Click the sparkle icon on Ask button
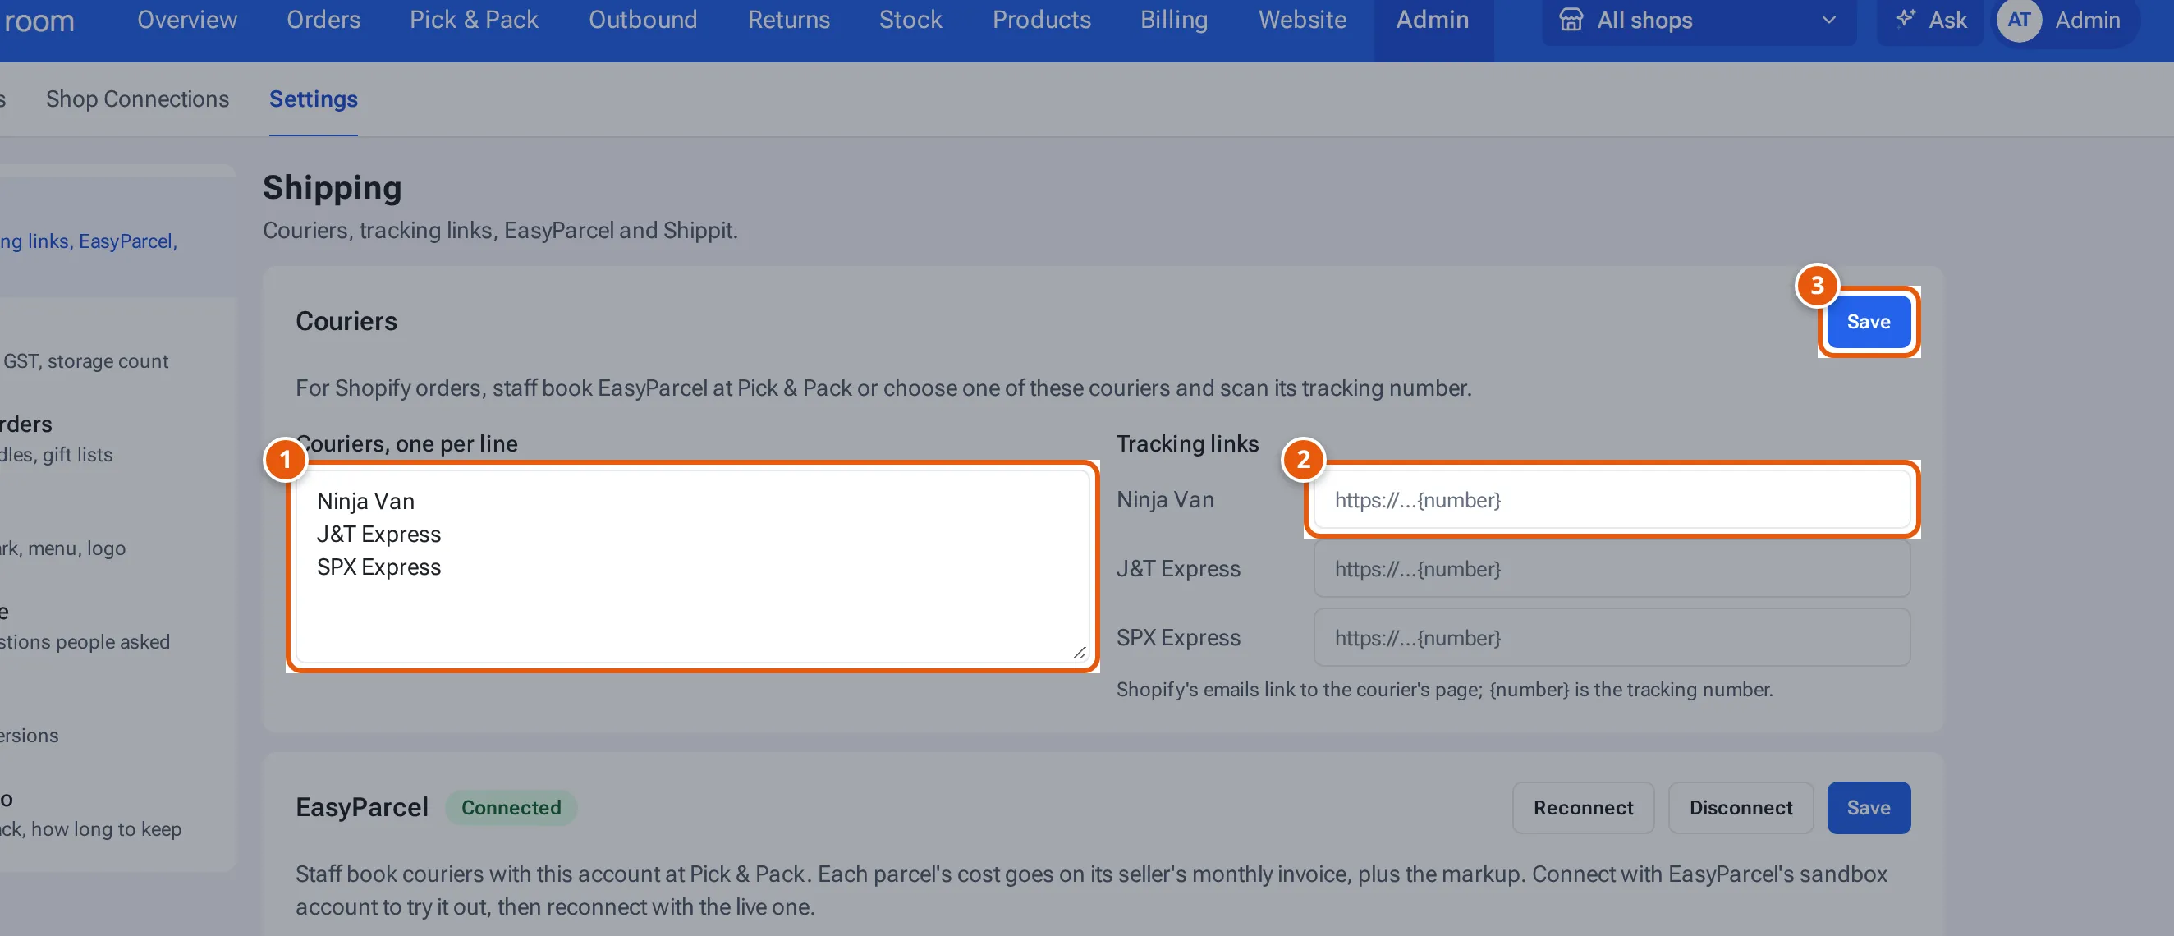 1905,19
